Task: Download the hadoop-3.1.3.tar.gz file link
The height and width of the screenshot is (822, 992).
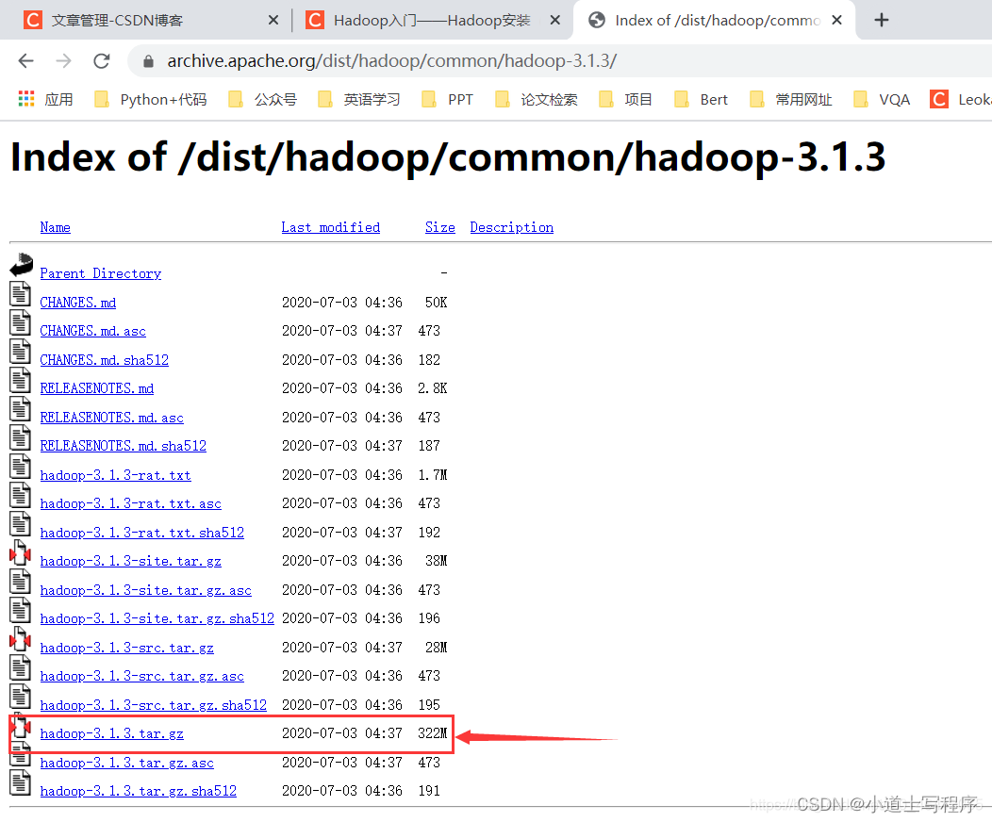Action: pos(111,733)
